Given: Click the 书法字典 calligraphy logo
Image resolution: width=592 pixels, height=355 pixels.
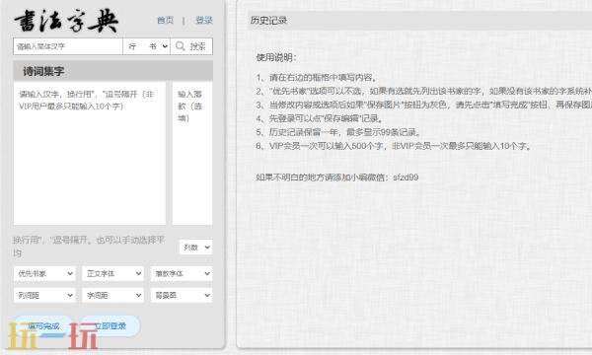Looking at the screenshot, I should [66, 21].
